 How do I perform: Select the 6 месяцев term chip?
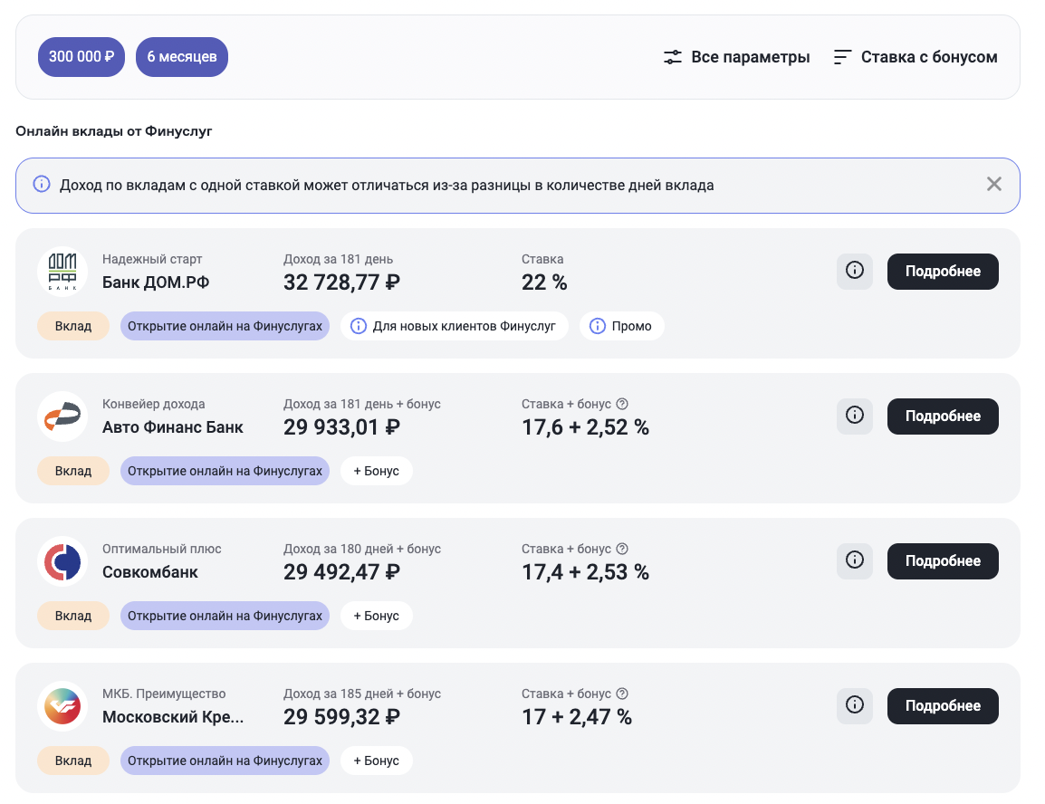click(182, 57)
